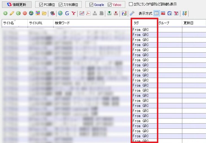
Task: Click the red-arrow CSV export icon
Action: point(116,13)
